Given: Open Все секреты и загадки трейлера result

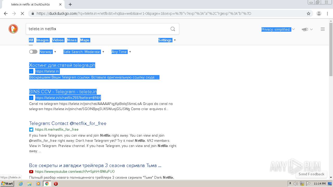Looking at the screenshot, I should click(x=95, y=165).
